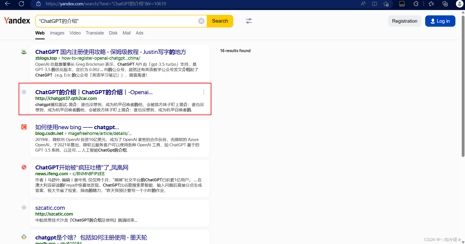
Task: Open ChatGPT 国内注册使用攻略 result title
Action: point(111,52)
